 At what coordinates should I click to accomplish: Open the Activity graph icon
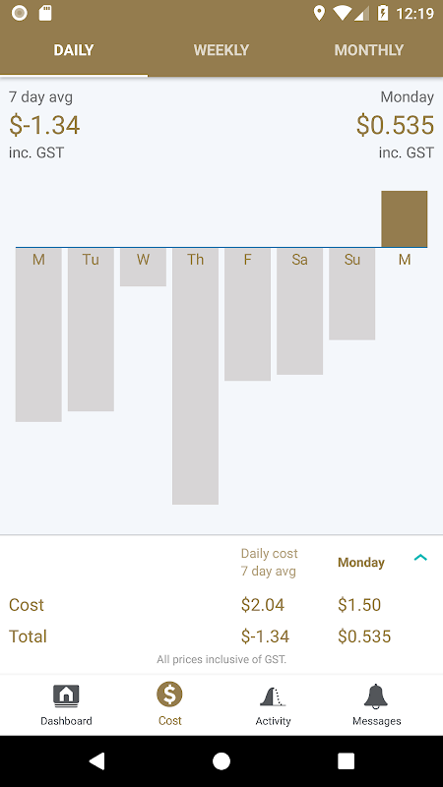tap(273, 696)
